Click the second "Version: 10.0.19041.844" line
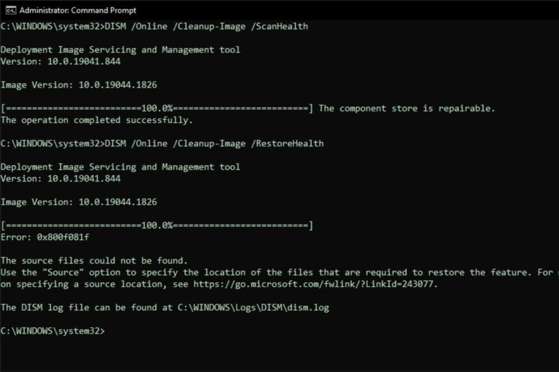The width and height of the screenshot is (559, 372). (61, 178)
